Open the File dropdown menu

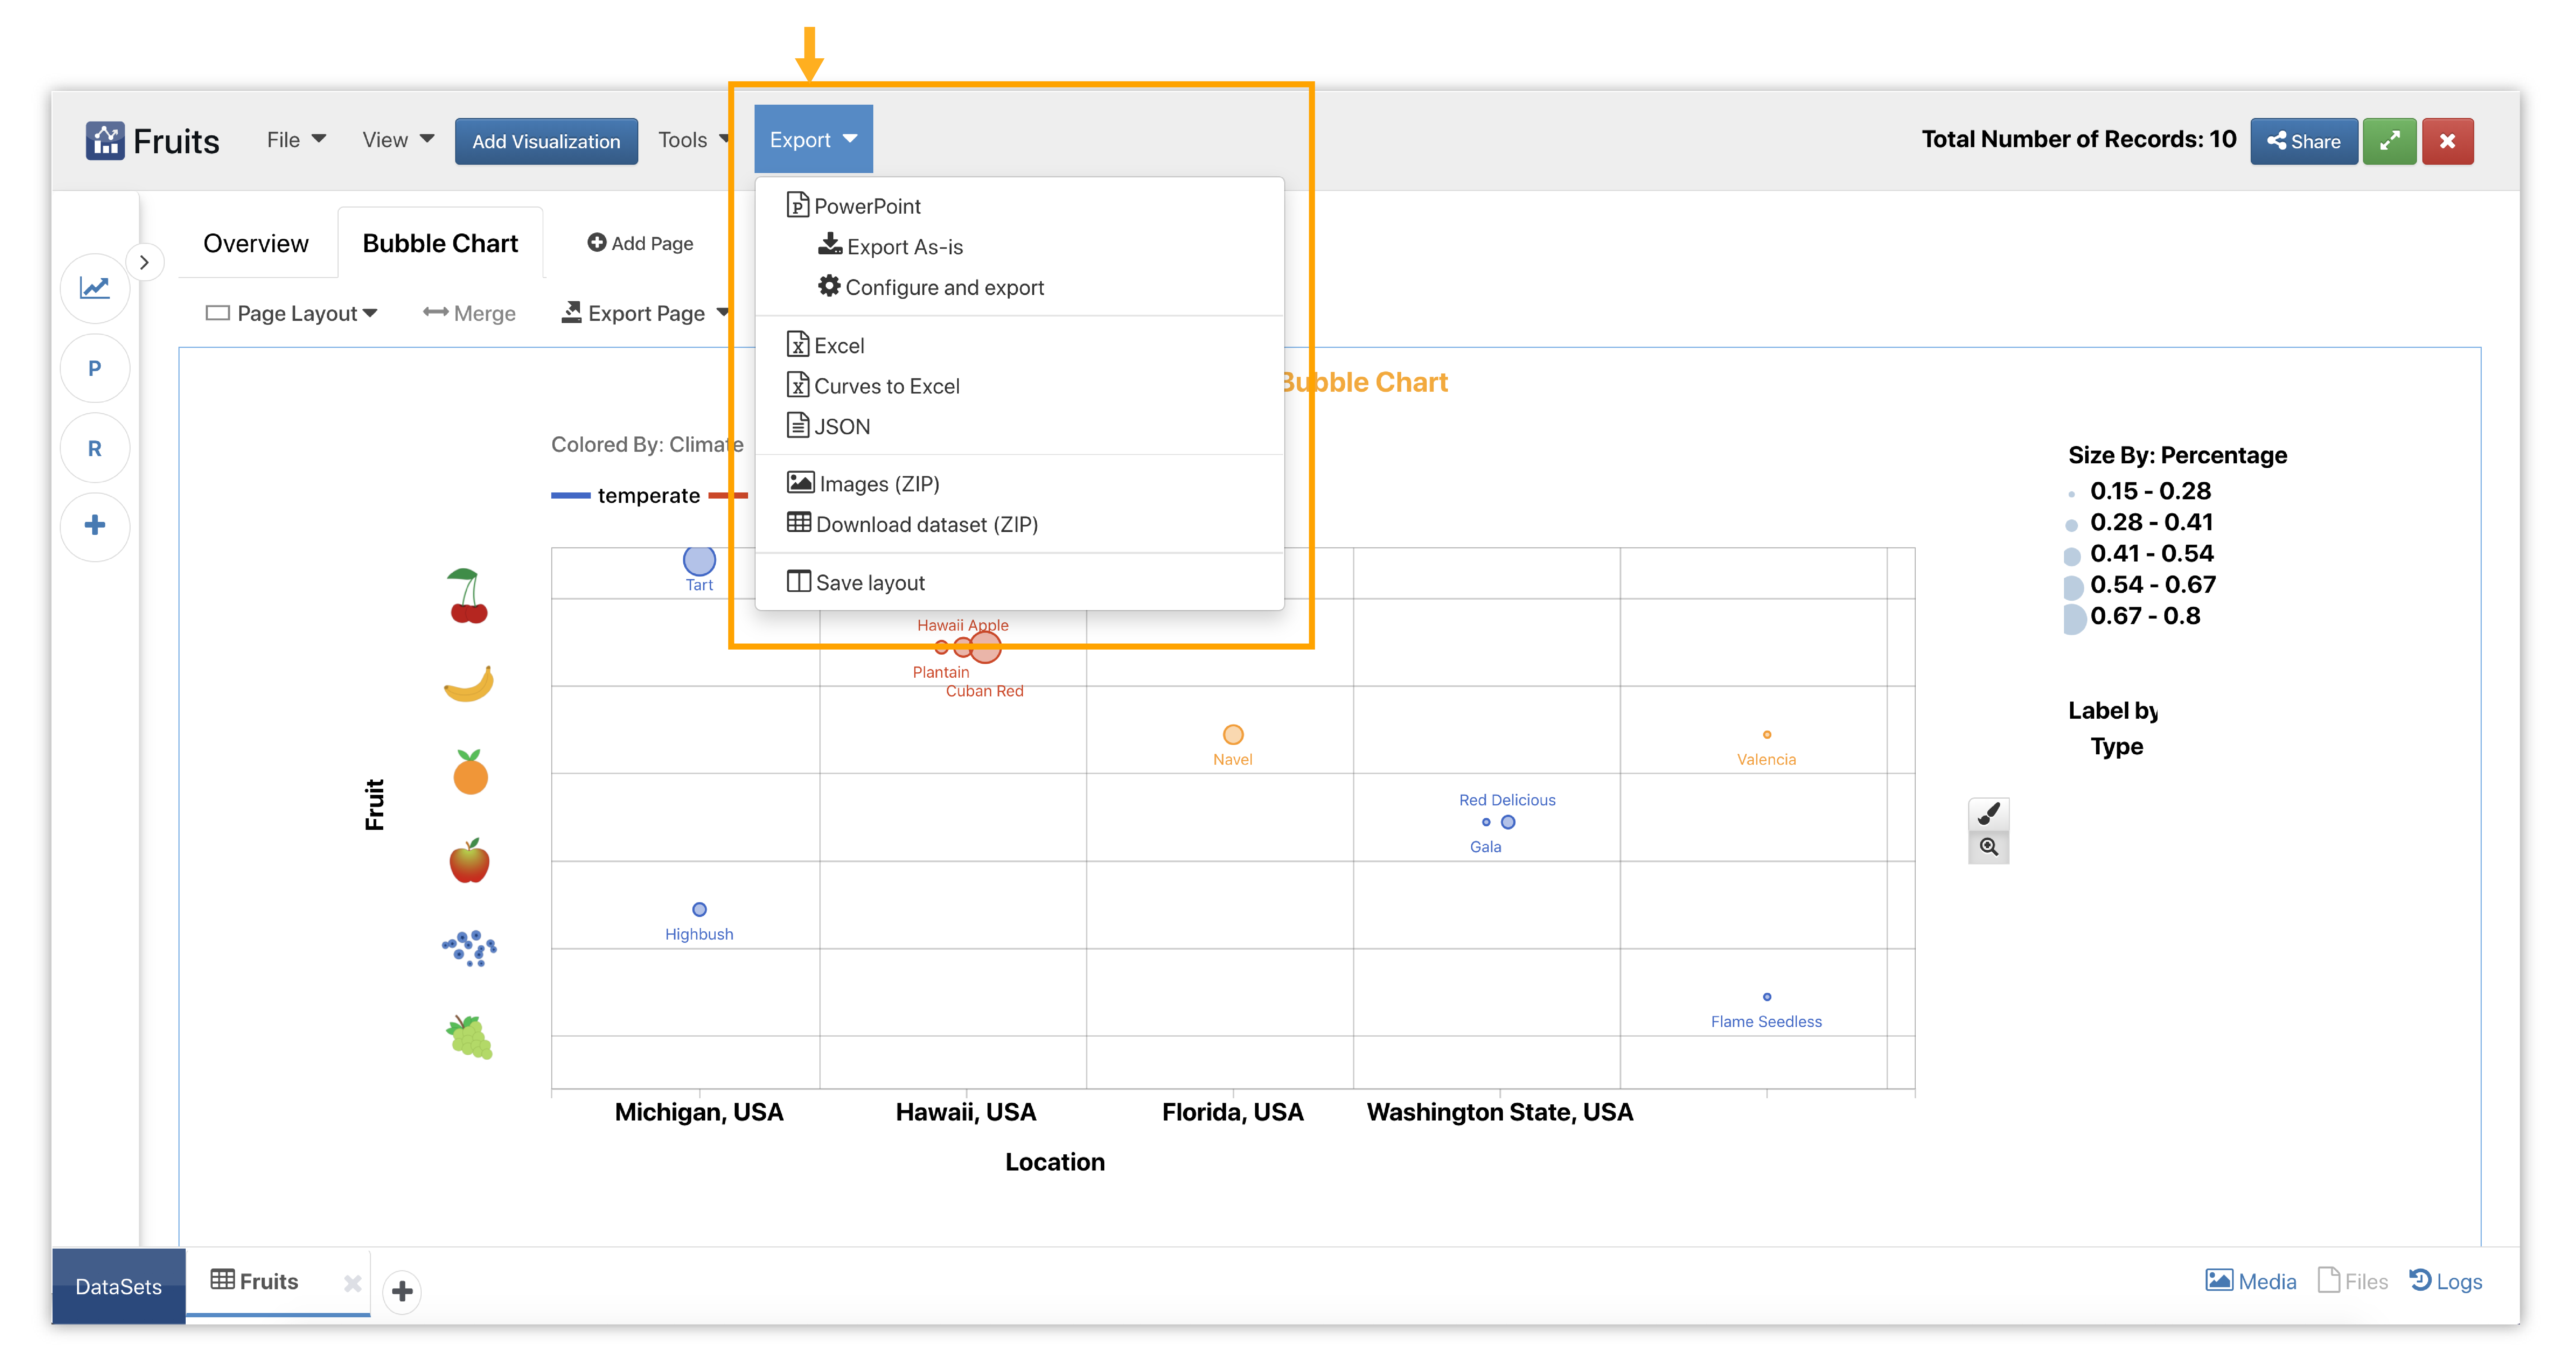tap(296, 140)
